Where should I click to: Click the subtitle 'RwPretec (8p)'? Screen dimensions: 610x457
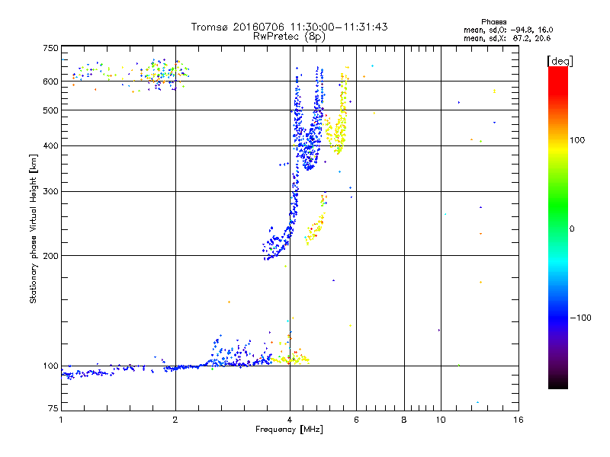point(289,37)
